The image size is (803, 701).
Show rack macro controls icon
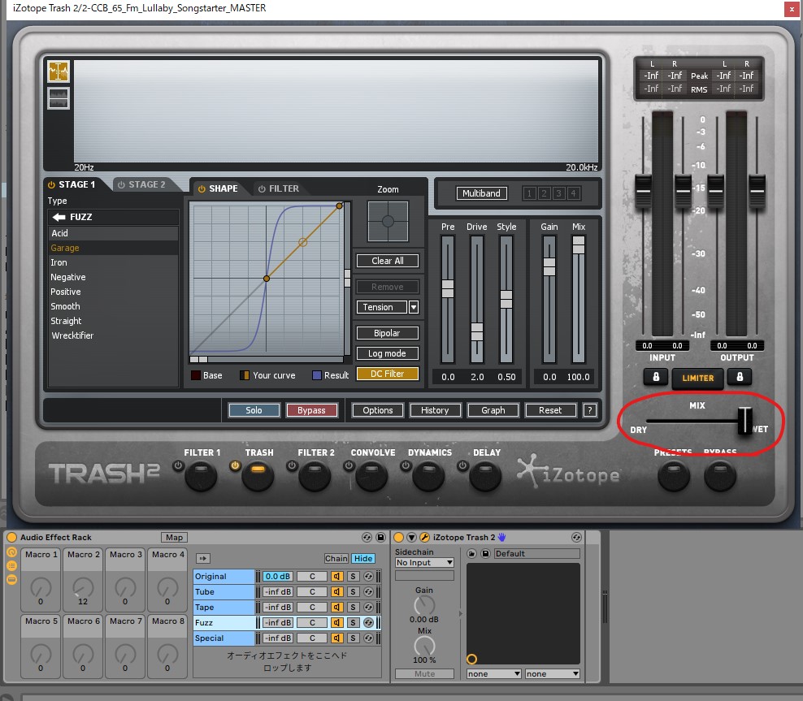(x=11, y=552)
